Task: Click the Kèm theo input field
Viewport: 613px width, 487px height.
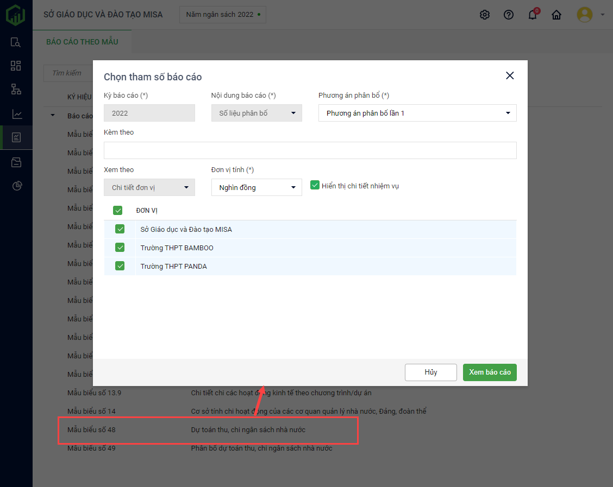Action: 310,150
